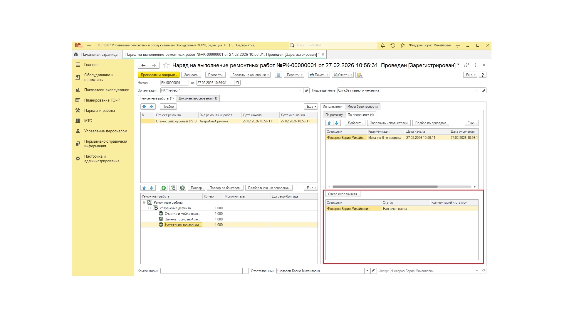Image resolution: width=564 pixels, height=317 pixels.
Task: Open the Документы-основания (1) tab
Action: click(198, 98)
